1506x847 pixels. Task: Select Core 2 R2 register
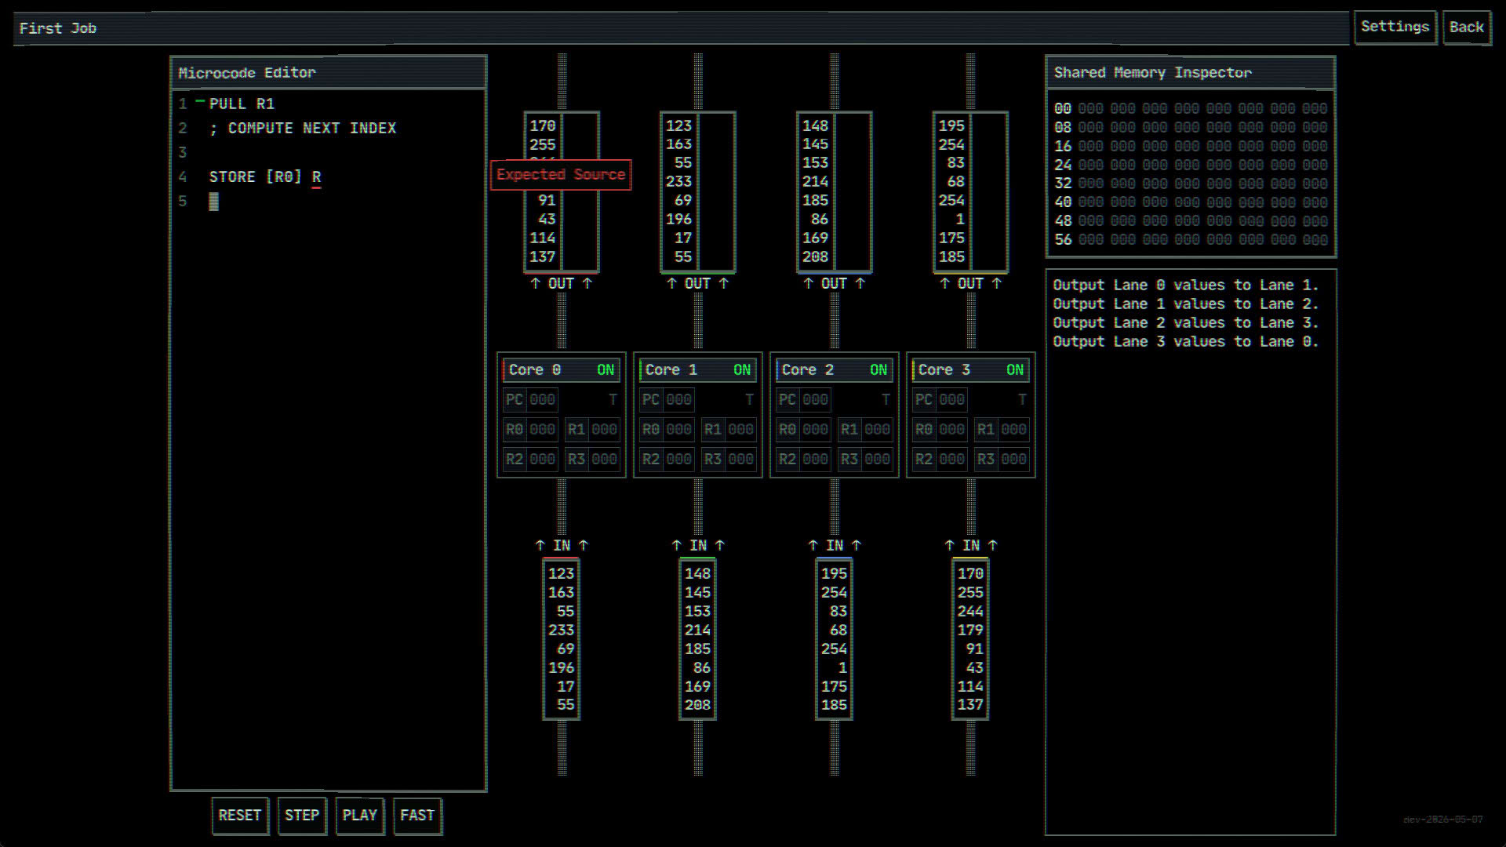coord(803,459)
